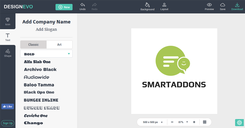The width and height of the screenshot is (245, 128).
Task: Choose Ceviche One font
Action: (x=36, y=116)
